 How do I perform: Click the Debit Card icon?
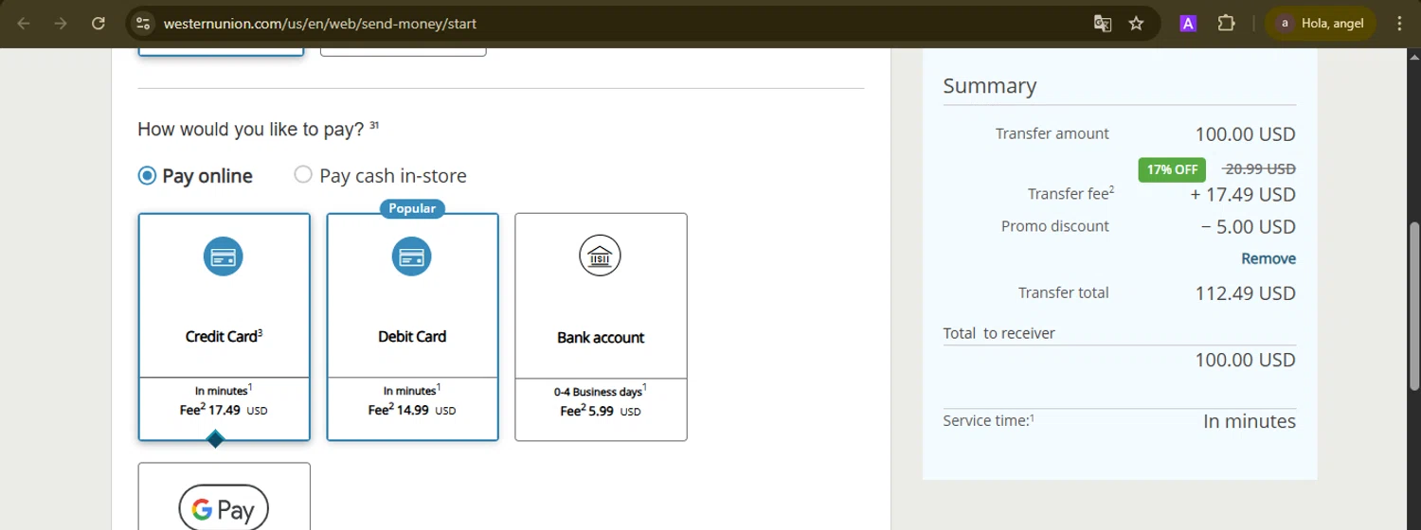[x=412, y=256]
